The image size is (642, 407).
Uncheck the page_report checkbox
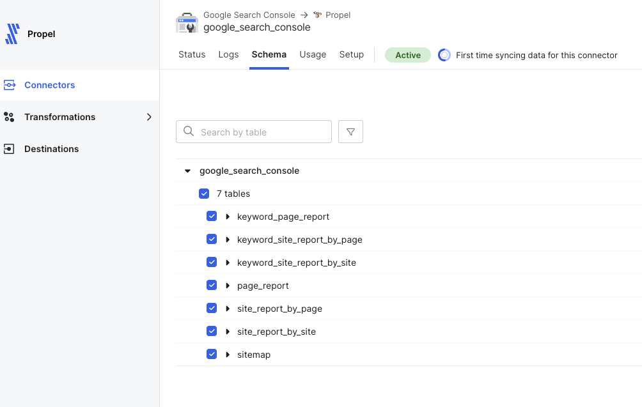pos(212,285)
